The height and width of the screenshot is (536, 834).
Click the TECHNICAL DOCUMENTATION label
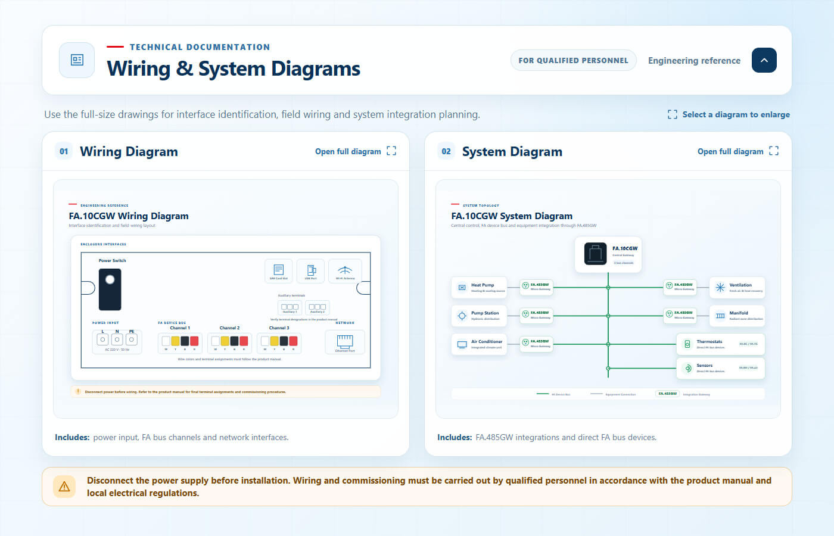pyautogui.click(x=200, y=47)
